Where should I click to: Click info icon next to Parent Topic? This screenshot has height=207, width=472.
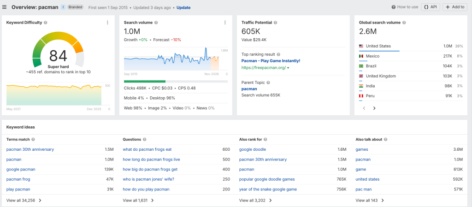tap(268, 83)
